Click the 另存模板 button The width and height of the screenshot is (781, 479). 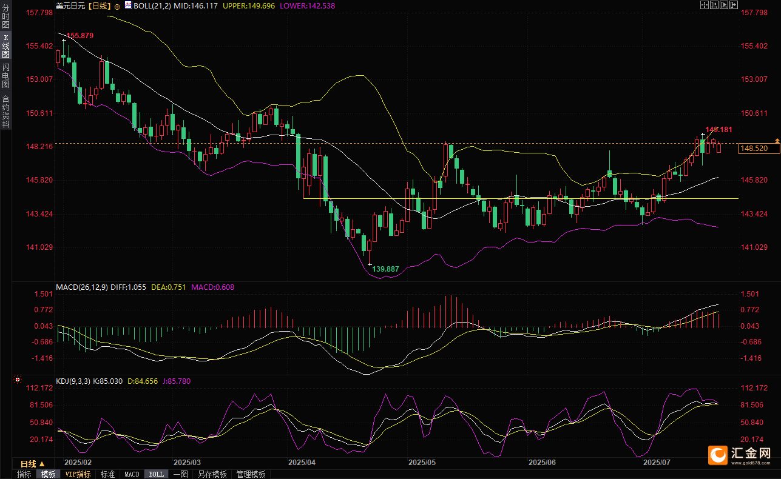(x=212, y=474)
